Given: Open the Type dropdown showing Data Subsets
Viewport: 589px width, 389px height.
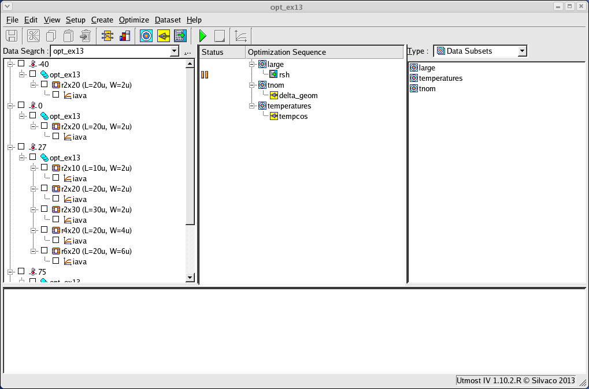Looking at the screenshot, I should click(522, 51).
